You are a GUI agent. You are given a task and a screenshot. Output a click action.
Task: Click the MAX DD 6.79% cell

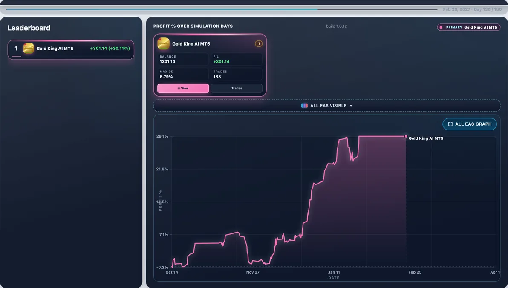coord(183,75)
